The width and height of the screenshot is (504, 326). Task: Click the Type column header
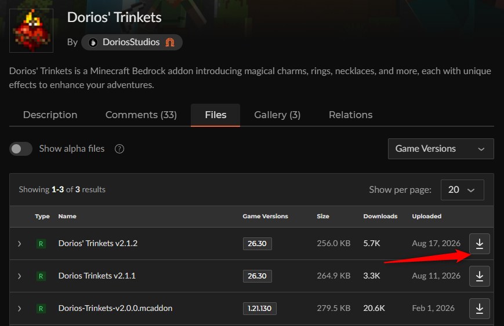(x=42, y=216)
